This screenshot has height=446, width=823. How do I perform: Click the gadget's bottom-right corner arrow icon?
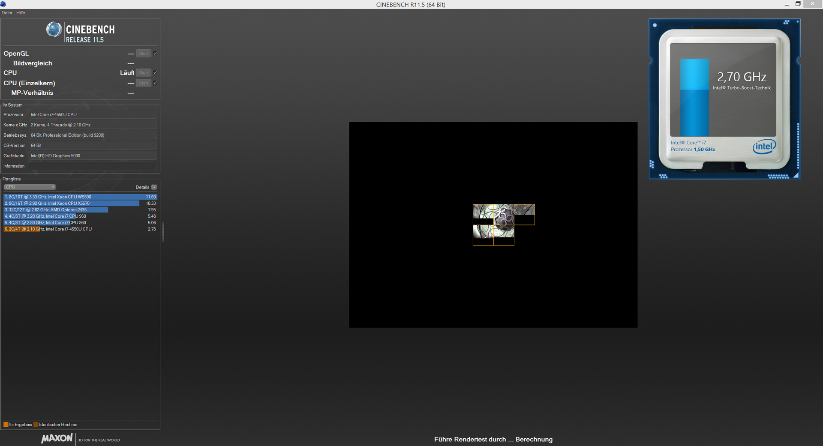(796, 175)
